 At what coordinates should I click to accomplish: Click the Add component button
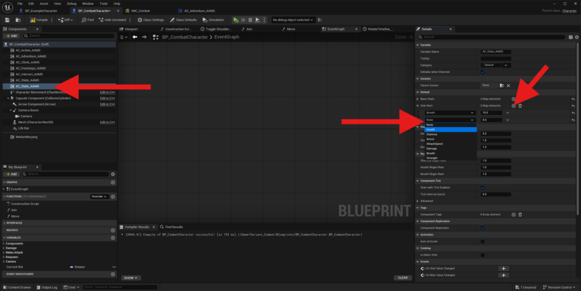pos(11,36)
